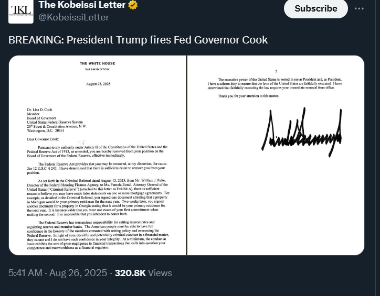Click the Subscribe button

coord(316,8)
